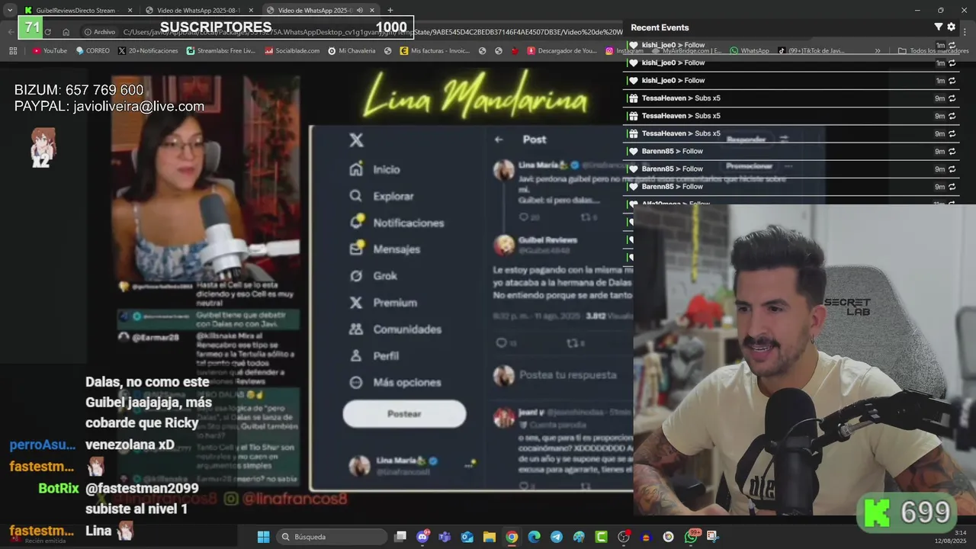Reload the current page
Screen dimensions: 976x549
pos(48,32)
